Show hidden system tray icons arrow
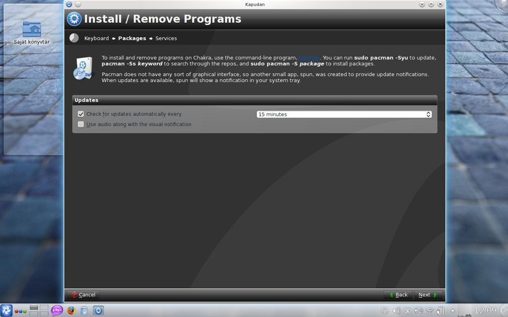 pyautogui.click(x=453, y=311)
